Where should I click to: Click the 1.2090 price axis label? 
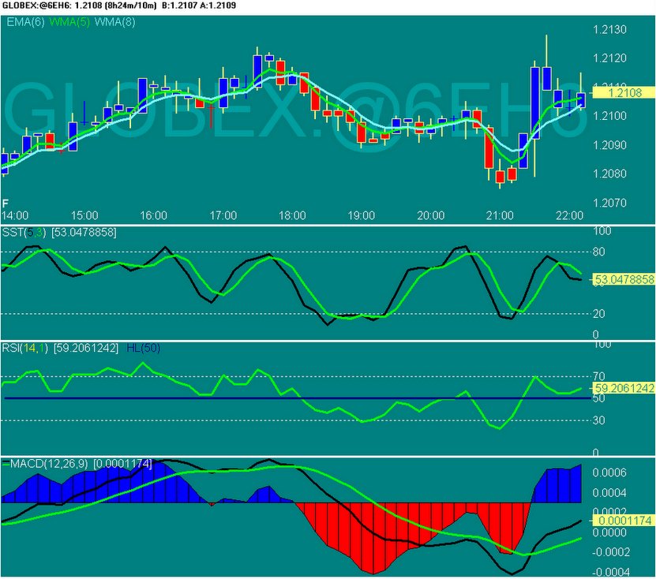click(x=609, y=145)
